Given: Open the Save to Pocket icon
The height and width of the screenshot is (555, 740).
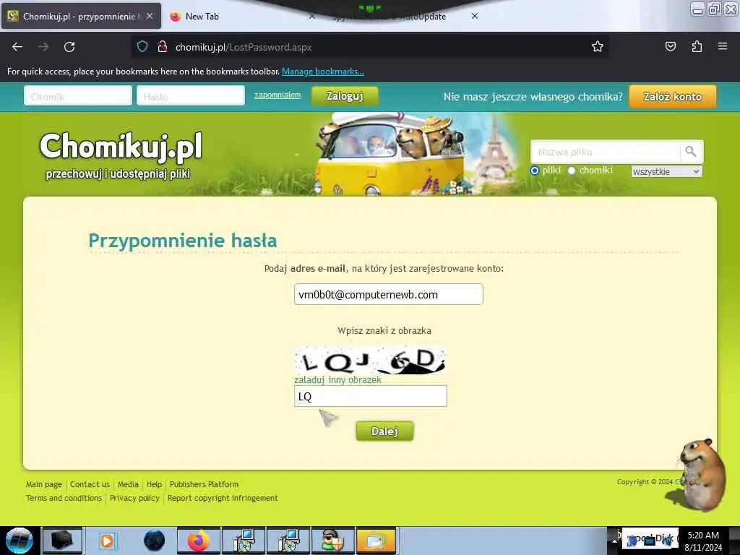Looking at the screenshot, I should 670,46.
